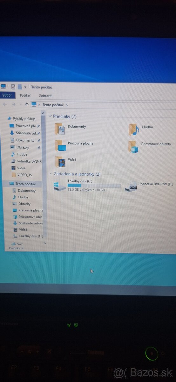Collapse the Priečinky (7) group
Image resolution: width=176 pixels, height=382 pixels.
point(50,117)
